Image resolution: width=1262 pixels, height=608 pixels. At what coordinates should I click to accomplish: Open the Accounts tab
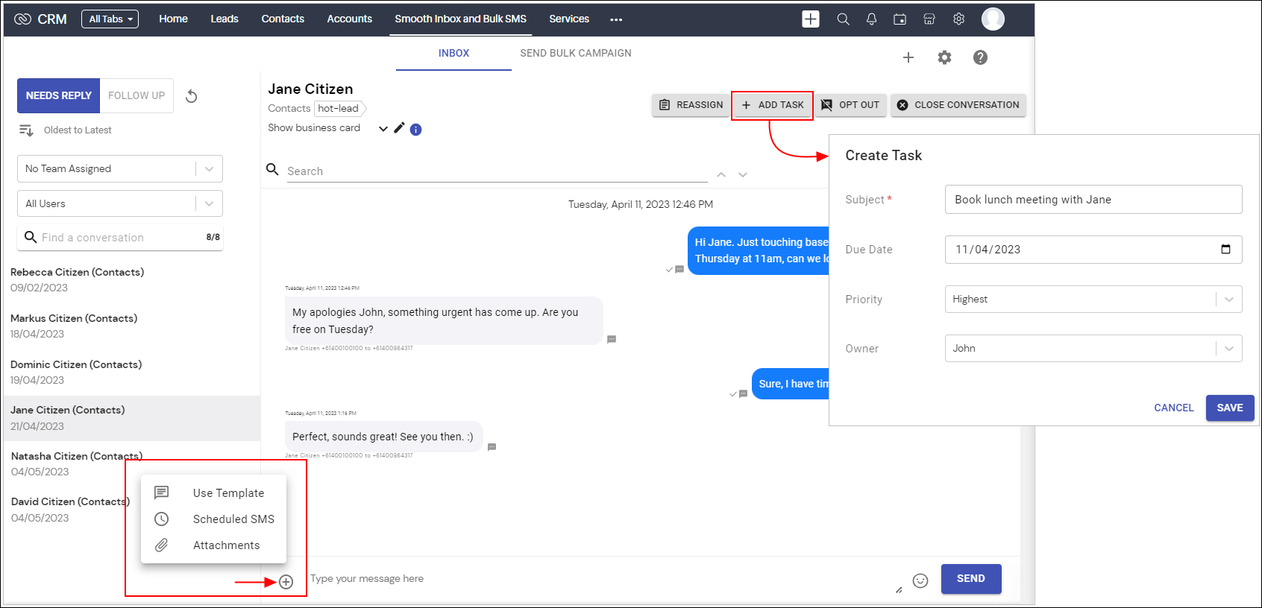[349, 19]
